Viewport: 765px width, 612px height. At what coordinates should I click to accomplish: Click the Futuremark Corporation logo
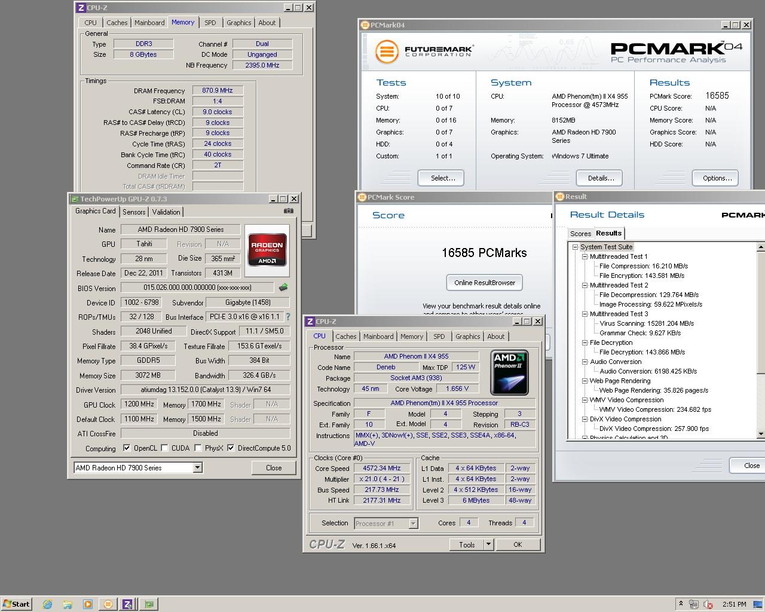(424, 51)
